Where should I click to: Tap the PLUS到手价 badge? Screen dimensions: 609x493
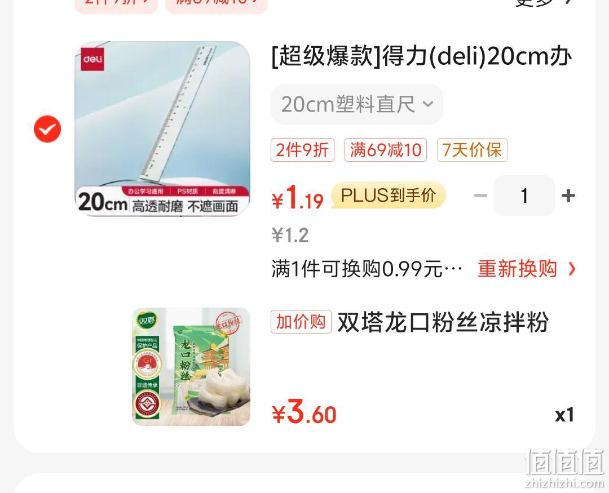pyautogui.click(x=388, y=195)
